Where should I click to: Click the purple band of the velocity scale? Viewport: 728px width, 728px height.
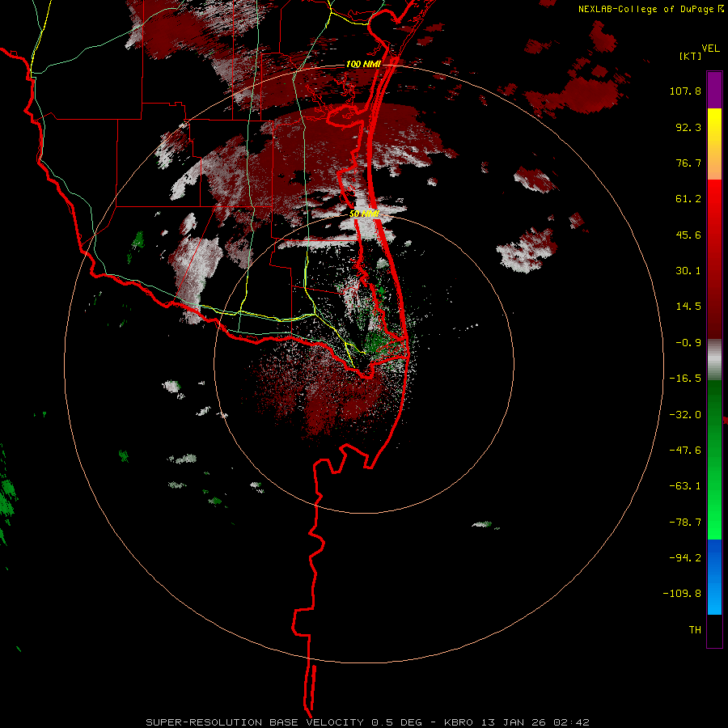coord(714,90)
